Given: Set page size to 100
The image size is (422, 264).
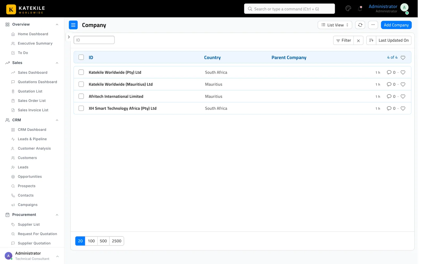Looking at the screenshot, I should coord(91,241).
